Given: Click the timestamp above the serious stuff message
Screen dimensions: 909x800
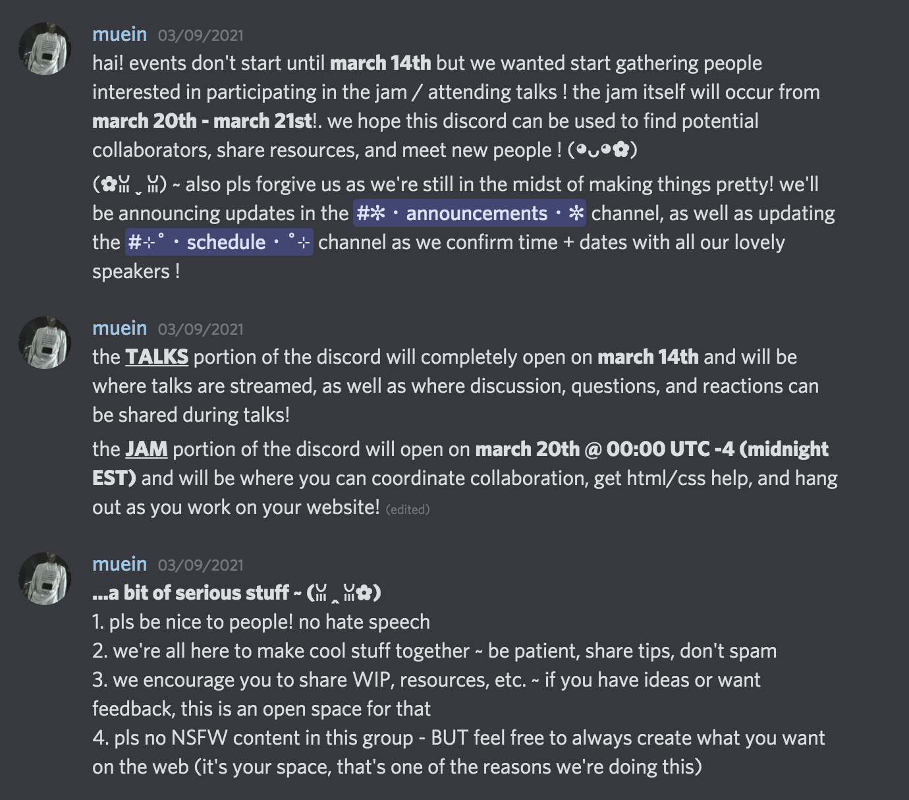Looking at the screenshot, I should click(200, 565).
